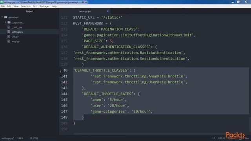
Task: Click the file icon beside settings.py
Action: point(9,32)
